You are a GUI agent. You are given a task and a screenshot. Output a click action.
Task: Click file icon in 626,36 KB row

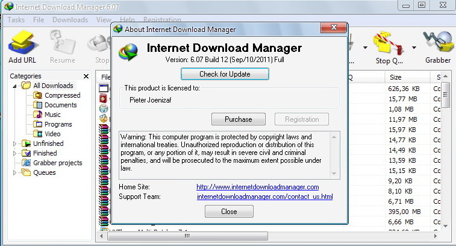click(x=104, y=88)
